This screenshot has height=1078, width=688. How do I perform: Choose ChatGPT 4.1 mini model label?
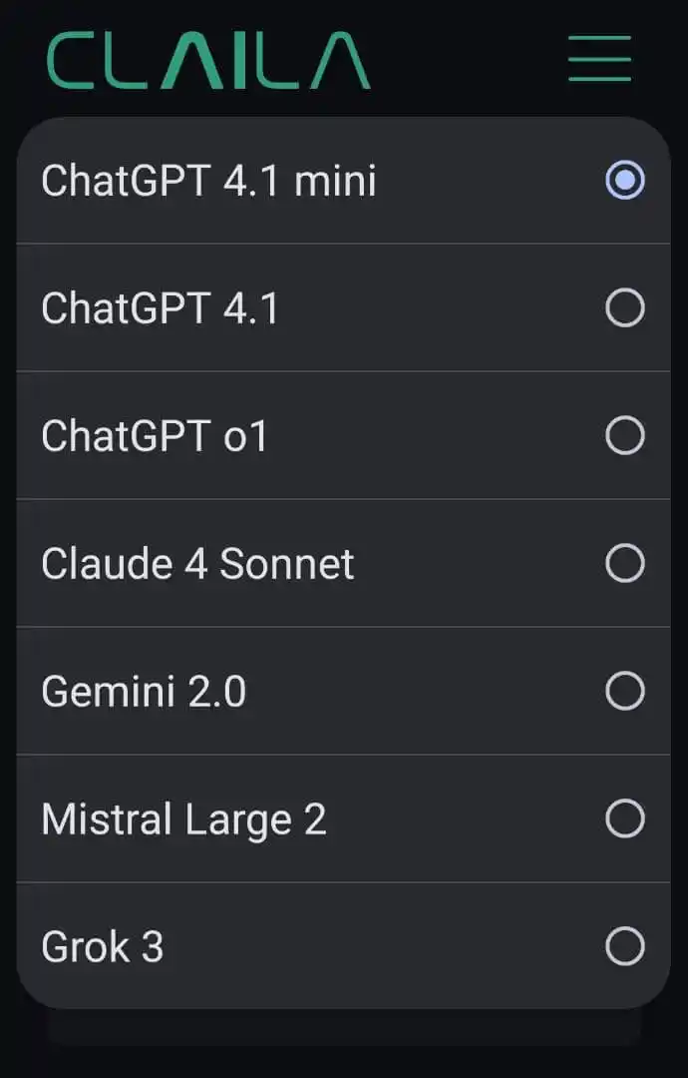pyautogui.click(x=208, y=181)
